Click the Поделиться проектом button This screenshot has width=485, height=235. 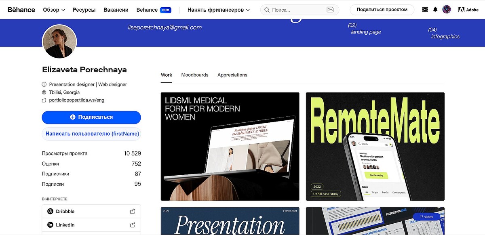(x=382, y=9)
